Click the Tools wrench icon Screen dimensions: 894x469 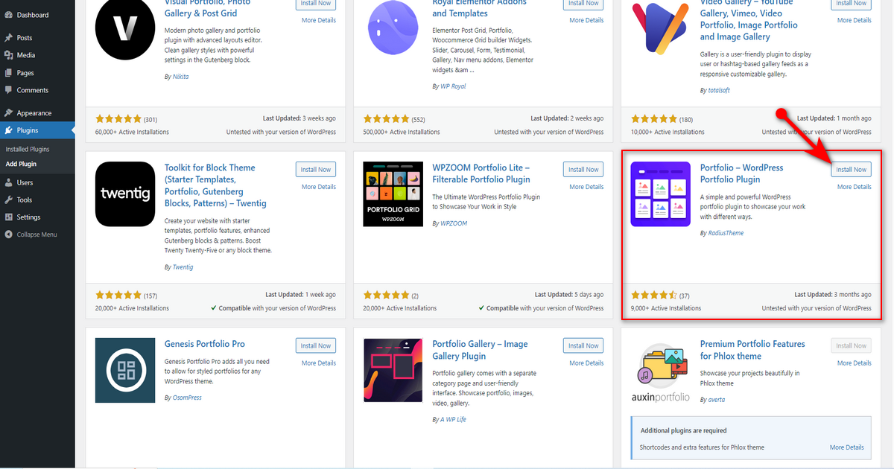[x=8, y=200]
